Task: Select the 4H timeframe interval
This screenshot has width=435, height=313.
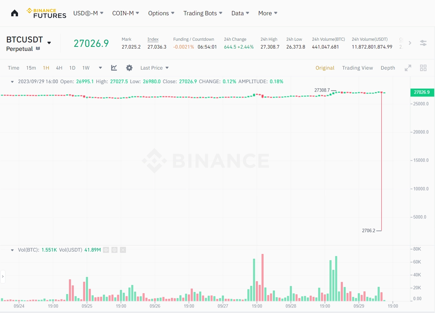Action: click(59, 68)
